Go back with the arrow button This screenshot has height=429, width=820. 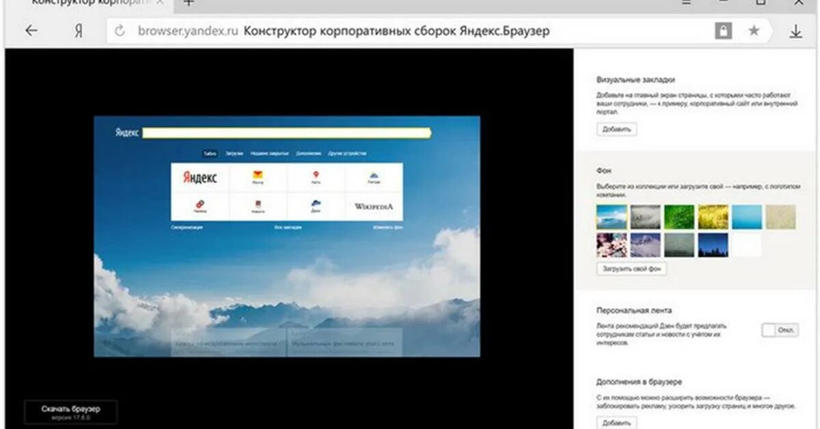(31, 31)
